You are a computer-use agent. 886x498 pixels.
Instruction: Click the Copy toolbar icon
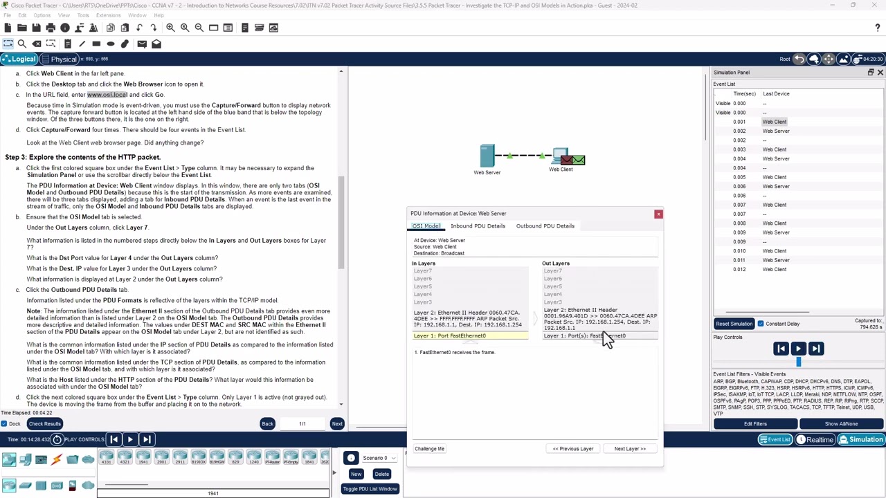coord(111,28)
